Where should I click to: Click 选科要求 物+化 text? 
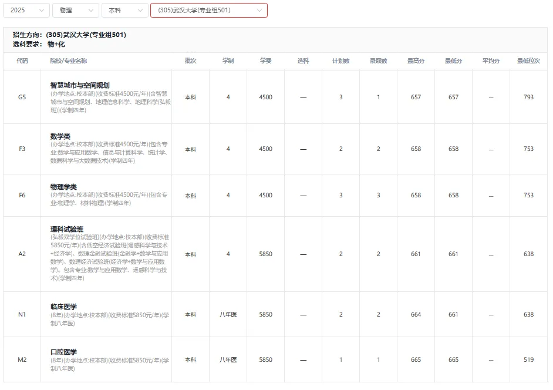39,44
